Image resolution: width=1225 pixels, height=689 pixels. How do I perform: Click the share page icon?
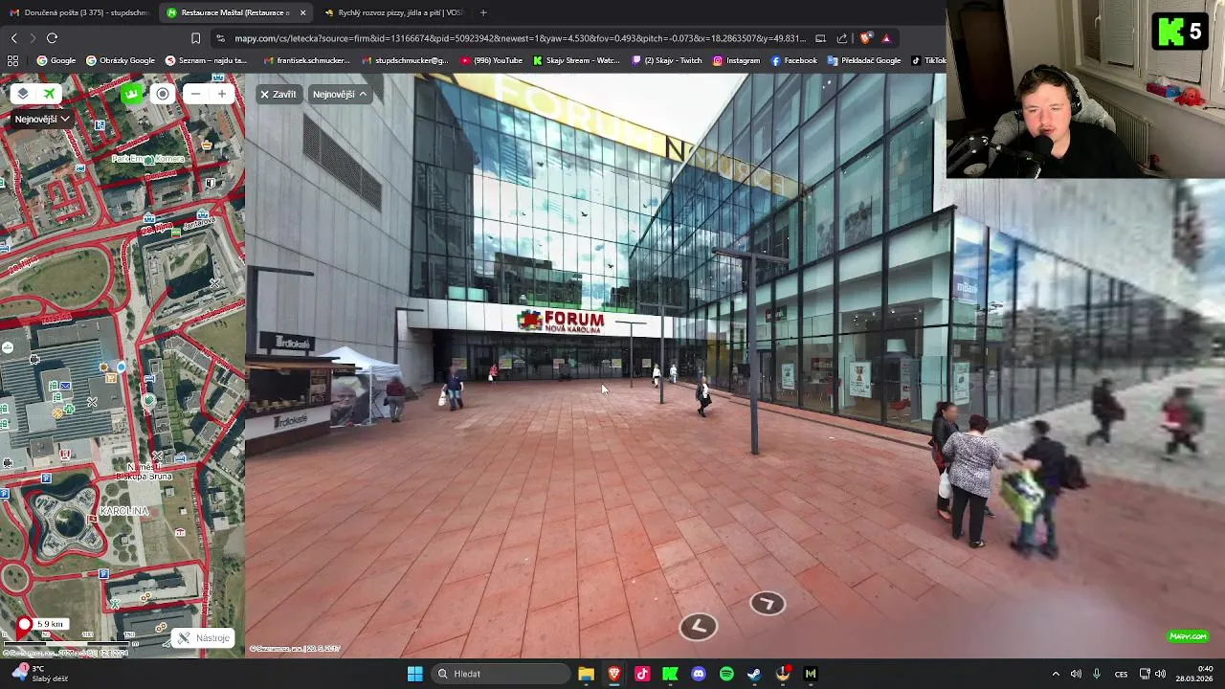click(842, 38)
